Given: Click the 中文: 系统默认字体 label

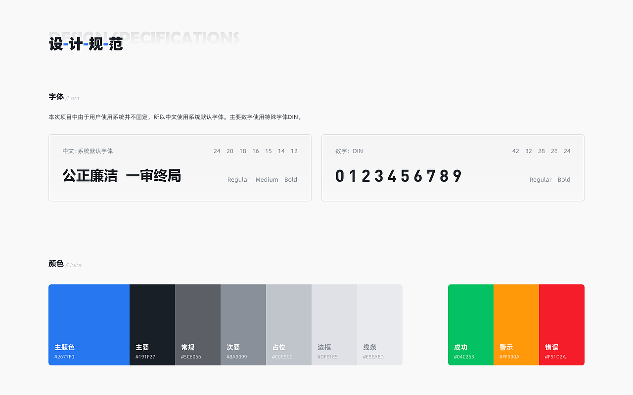Looking at the screenshot, I should 88,151.
